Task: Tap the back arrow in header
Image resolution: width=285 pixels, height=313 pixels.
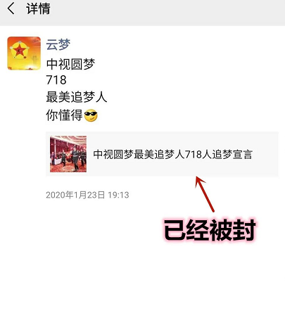Action: pyautogui.click(x=11, y=8)
